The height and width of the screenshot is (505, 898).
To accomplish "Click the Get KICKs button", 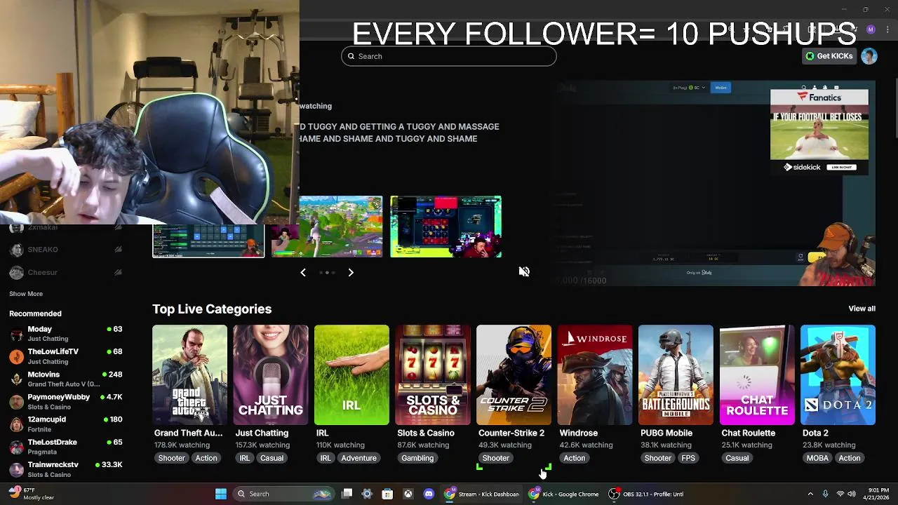I will click(x=829, y=56).
